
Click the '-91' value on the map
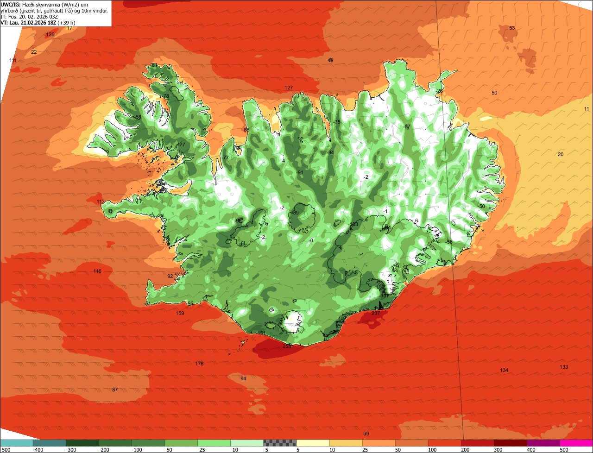300,173
